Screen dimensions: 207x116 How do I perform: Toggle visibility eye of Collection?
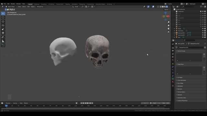(203, 12)
